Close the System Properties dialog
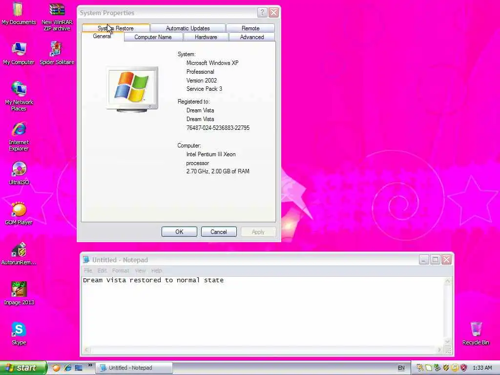Screen dimensions: 500x375 click(x=273, y=12)
